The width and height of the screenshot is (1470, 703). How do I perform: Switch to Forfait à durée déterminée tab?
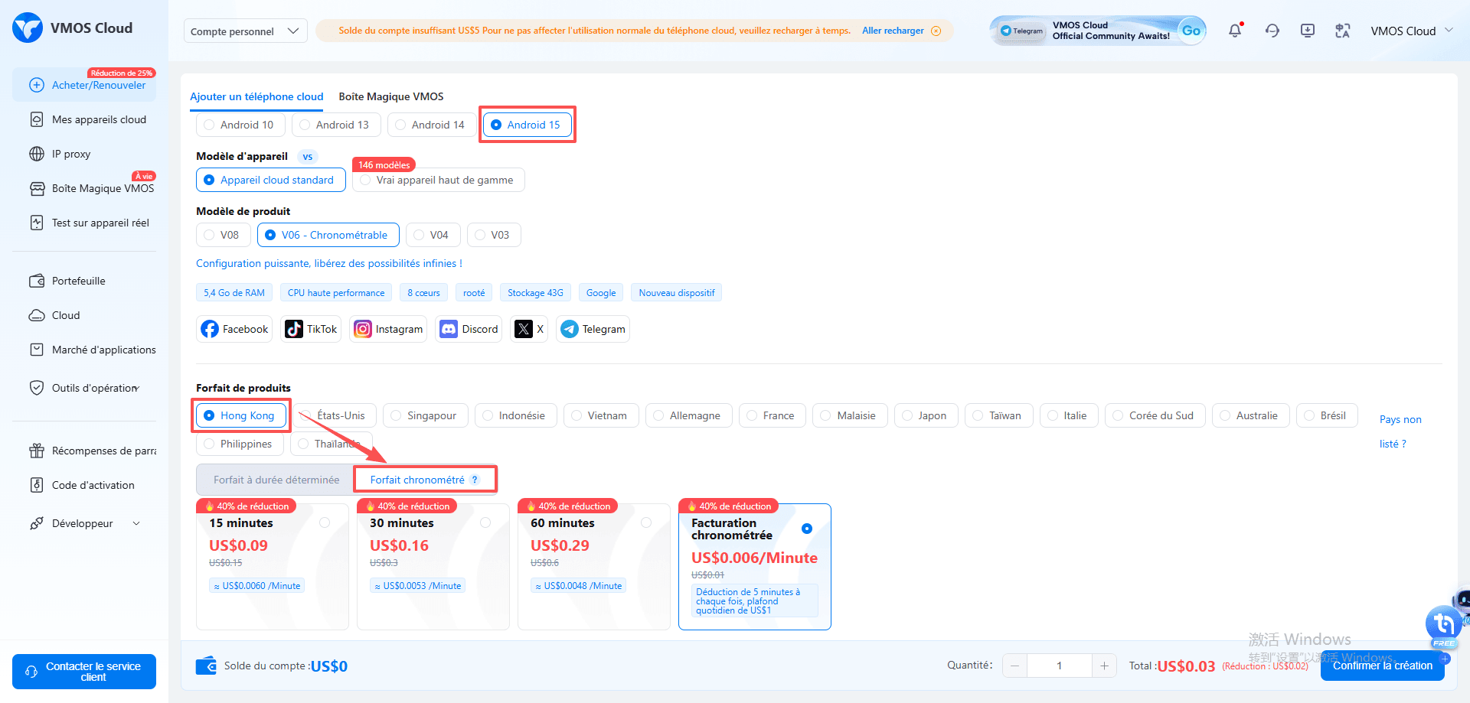[x=276, y=480]
